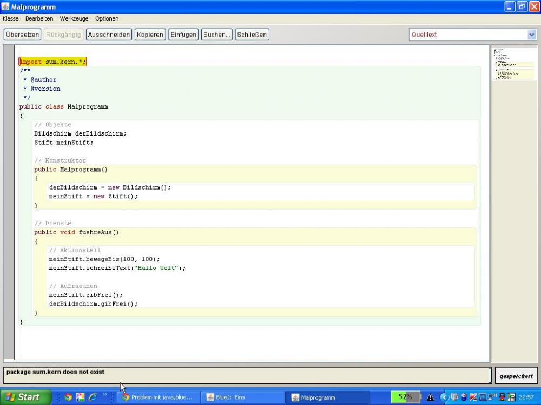Compile the class with the Übersetzen button

pos(22,34)
